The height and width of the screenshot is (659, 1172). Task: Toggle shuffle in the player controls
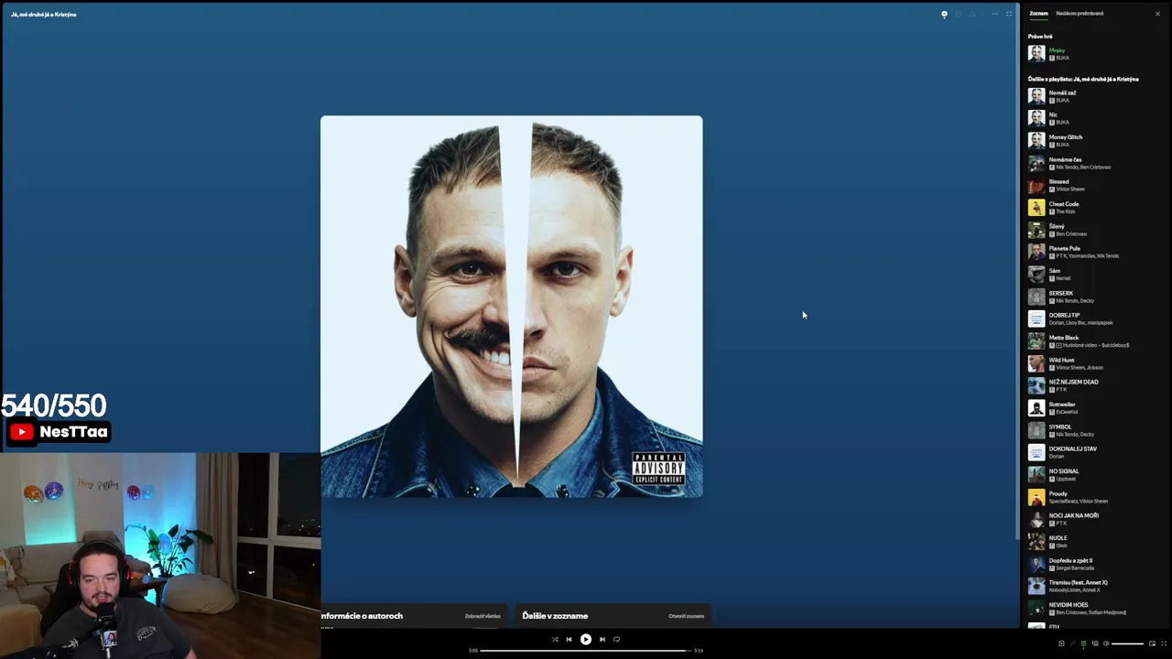554,640
